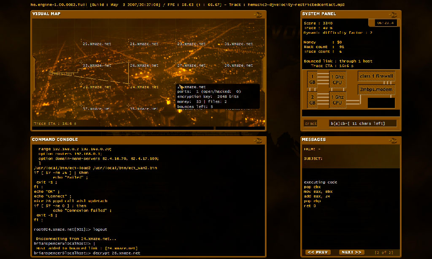Click the class 1 firewall component
This screenshot has width=432, height=259.
tap(376, 76)
